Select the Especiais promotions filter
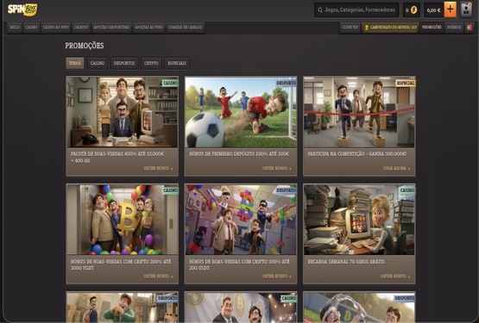Viewport: 479px width, 323px height. click(177, 63)
